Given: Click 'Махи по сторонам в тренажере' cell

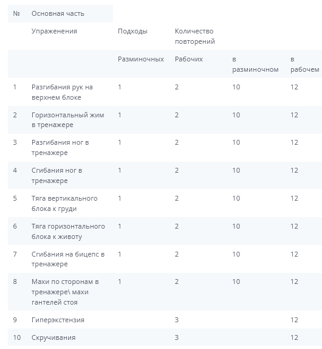Looking at the screenshot, I should pos(65,292).
